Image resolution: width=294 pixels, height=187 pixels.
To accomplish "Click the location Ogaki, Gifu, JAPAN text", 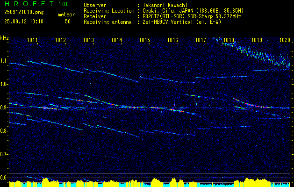I will point(193,11).
